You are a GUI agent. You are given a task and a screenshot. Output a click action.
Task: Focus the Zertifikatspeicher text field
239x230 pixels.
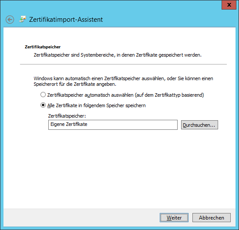pos(113,125)
